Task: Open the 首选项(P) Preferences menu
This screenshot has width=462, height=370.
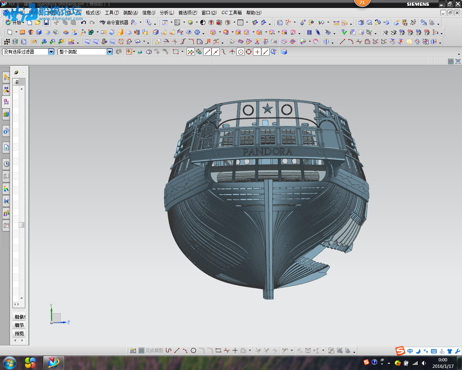Action: pyautogui.click(x=188, y=13)
